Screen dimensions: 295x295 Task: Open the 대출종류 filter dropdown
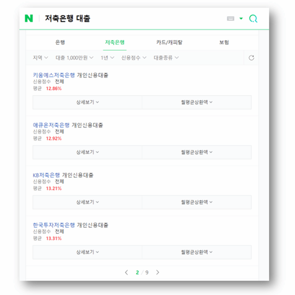[x=166, y=58]
